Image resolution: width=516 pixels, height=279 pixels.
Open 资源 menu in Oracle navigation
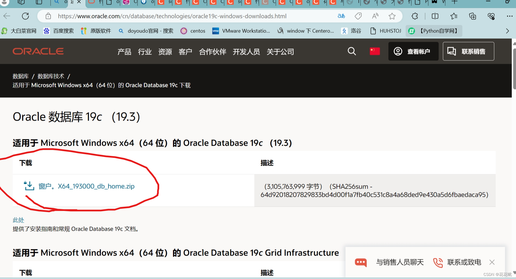tap(165, 52)
